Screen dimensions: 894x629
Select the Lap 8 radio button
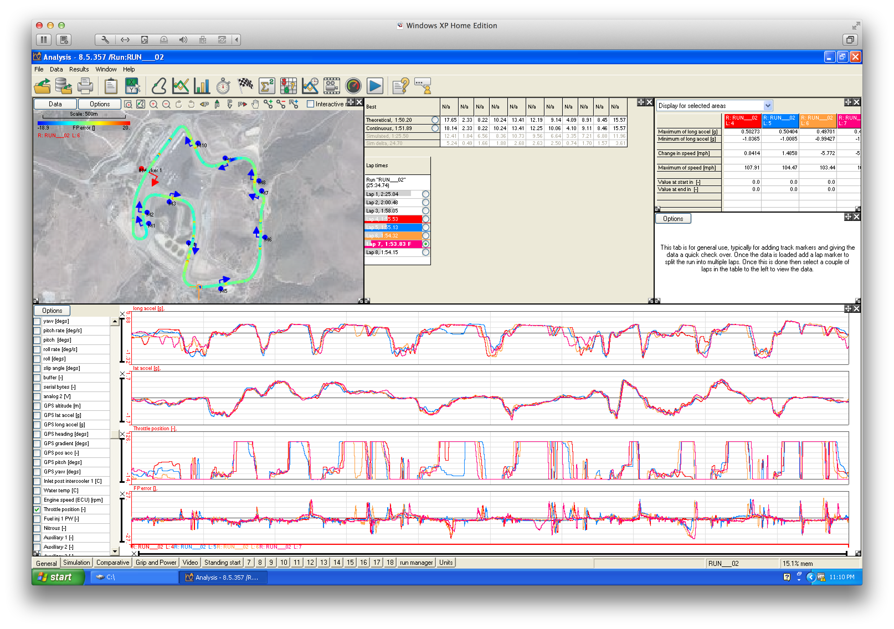[426, 252]
